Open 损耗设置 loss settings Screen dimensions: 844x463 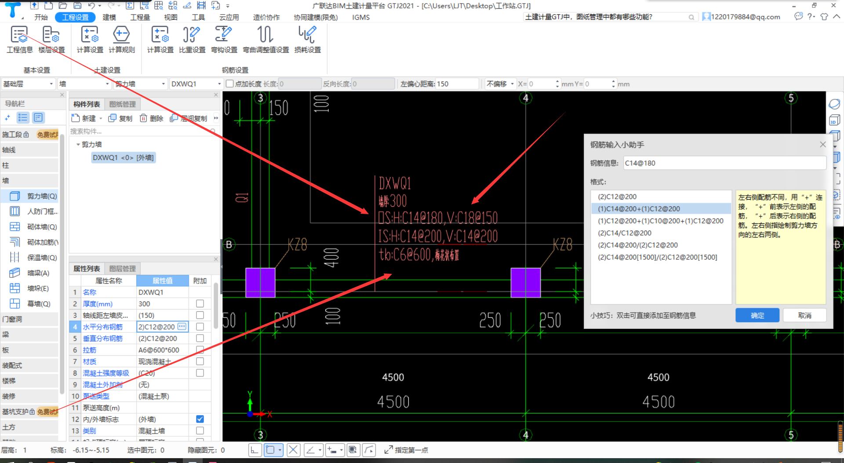pos(308,40)
